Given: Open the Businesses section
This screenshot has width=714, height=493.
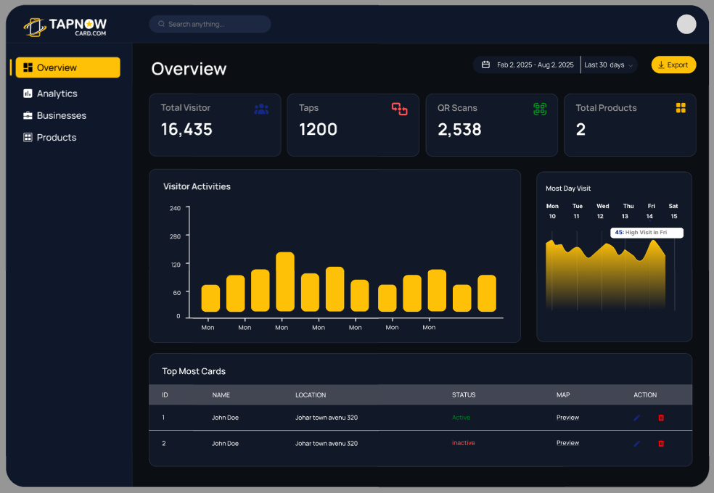Looking at the screenshot, I should point(61,115).
